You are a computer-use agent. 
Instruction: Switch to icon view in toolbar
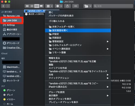pos(27,6)
